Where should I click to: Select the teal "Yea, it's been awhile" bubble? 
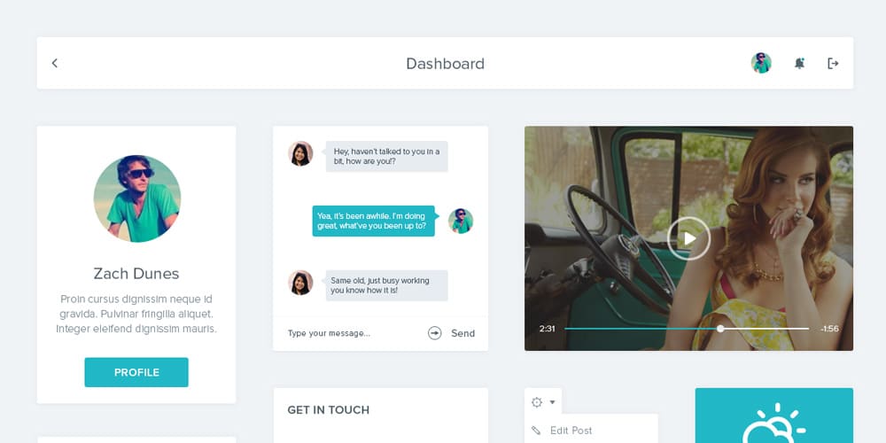[x=374, y=221]
